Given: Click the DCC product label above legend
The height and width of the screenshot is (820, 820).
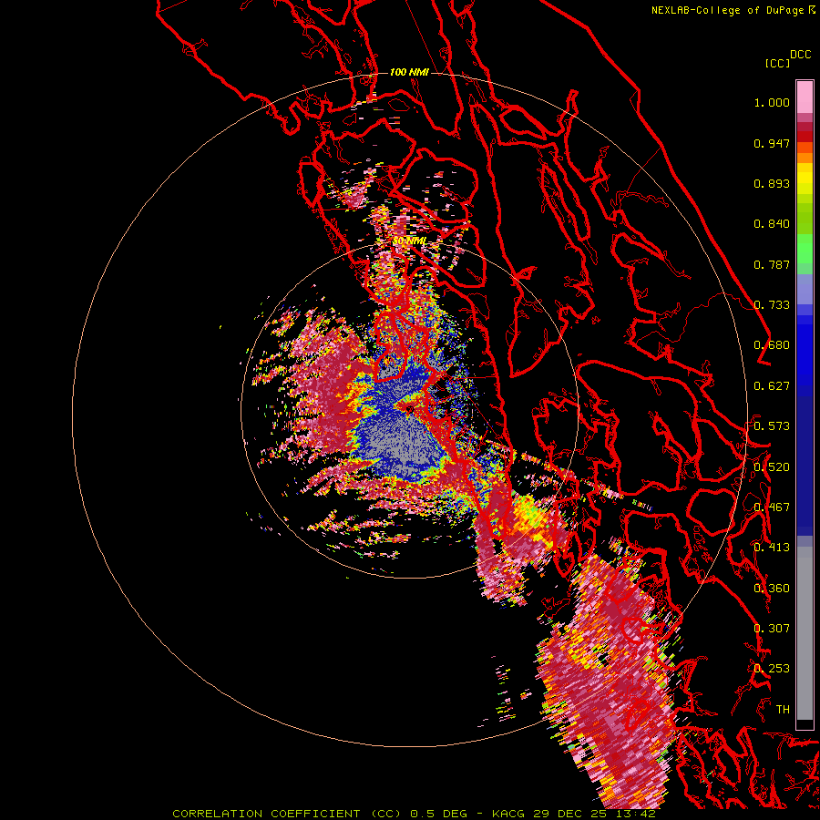Looking at the screenshot, I should tap(800, 54).
